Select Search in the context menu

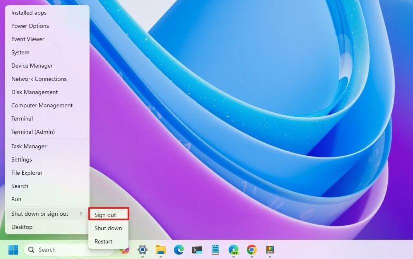tap(47, 186)
